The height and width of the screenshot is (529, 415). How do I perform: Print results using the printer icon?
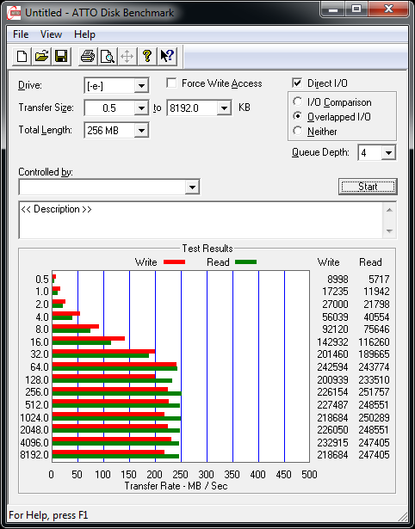click(88, 56)
